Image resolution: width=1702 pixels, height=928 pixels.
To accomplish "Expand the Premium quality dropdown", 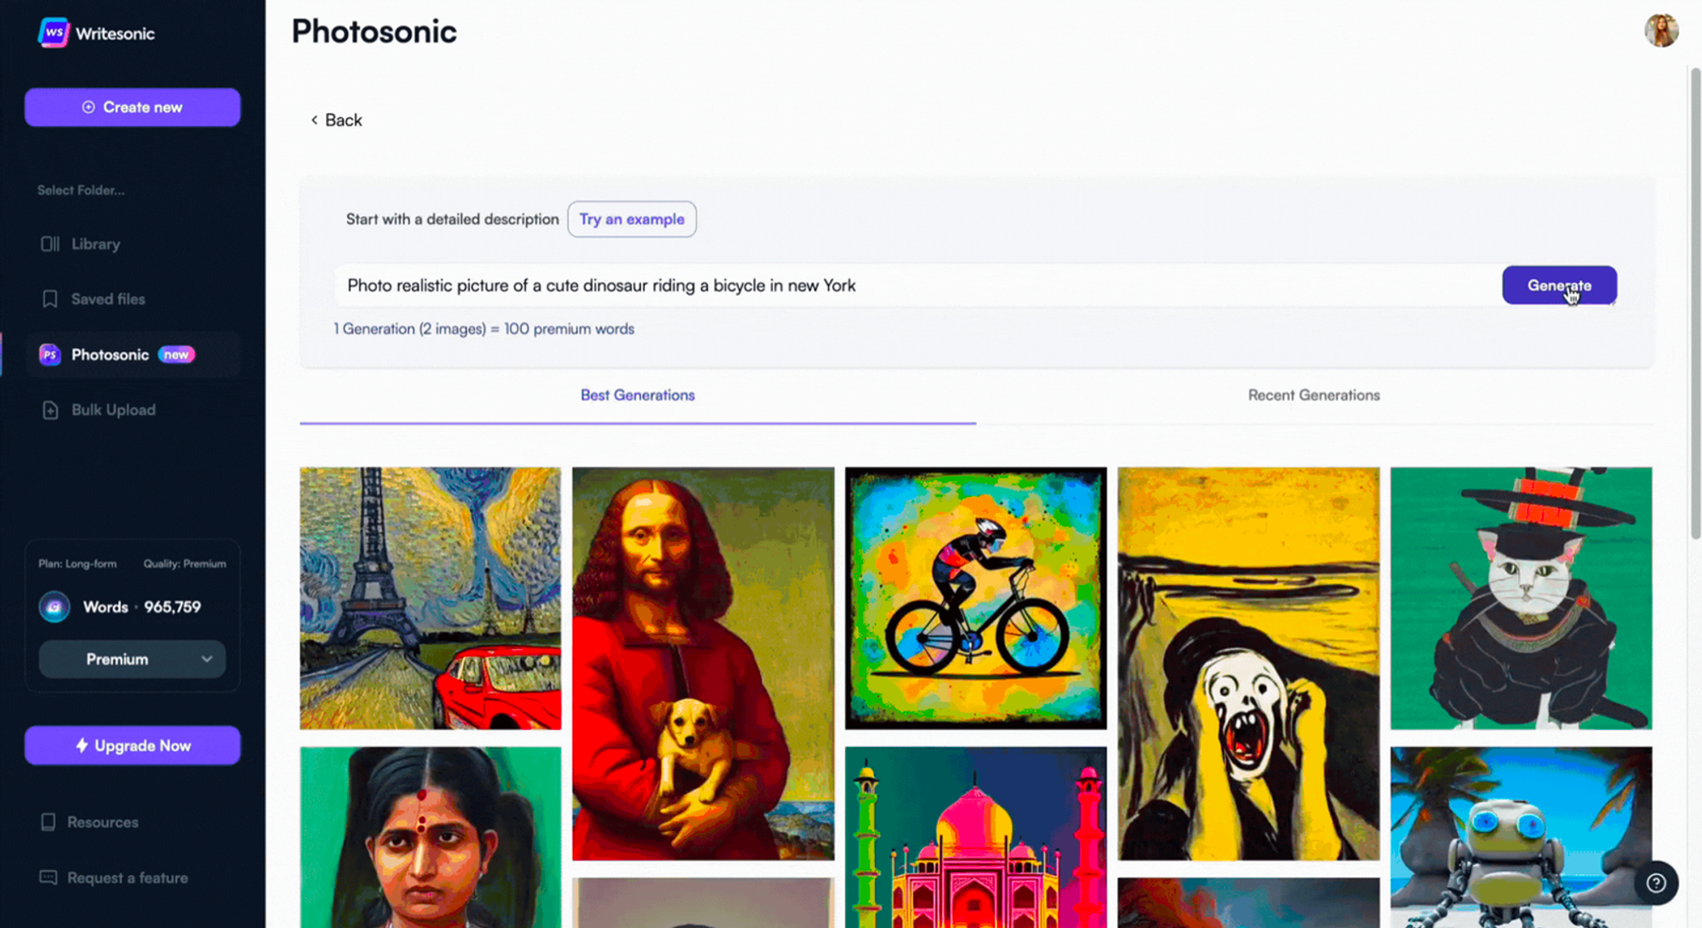I will (x=131, y=659).
